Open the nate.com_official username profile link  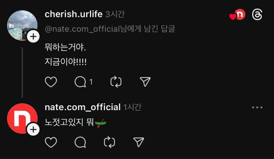(x=83, y=107)
